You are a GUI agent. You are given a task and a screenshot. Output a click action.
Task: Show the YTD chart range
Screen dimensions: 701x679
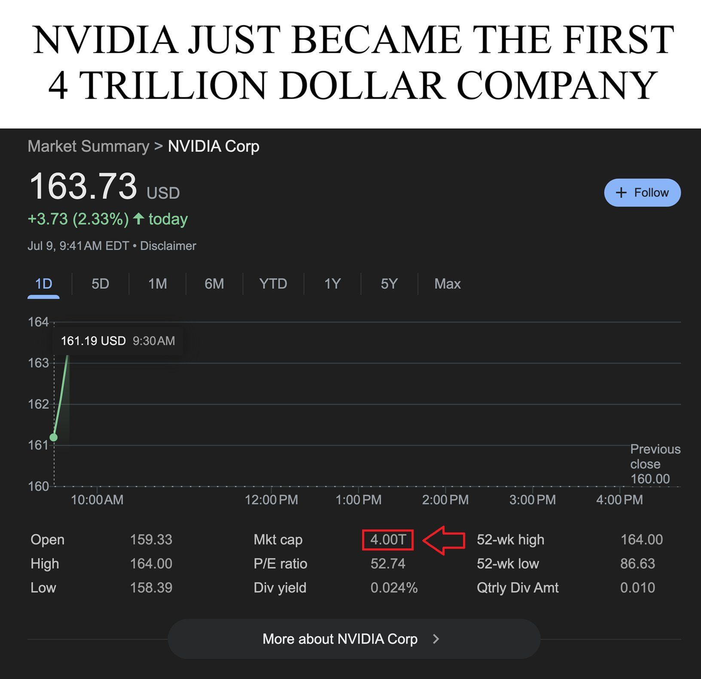[273, 284]
